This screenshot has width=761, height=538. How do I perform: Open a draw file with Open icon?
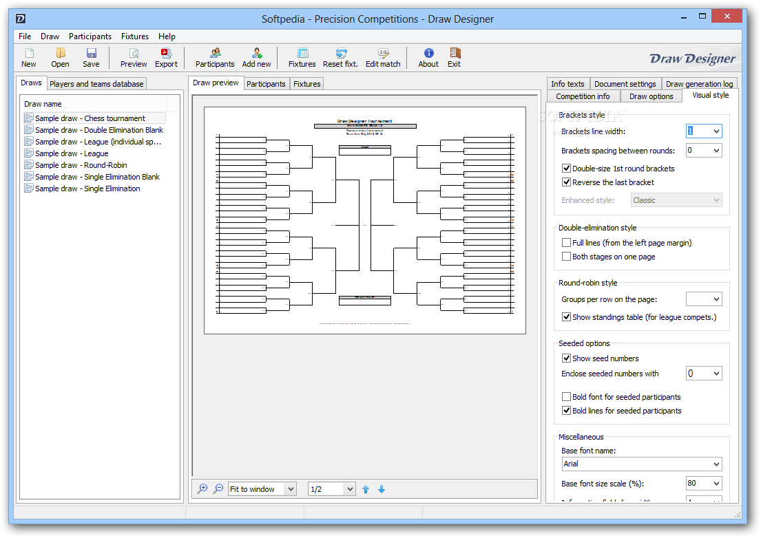coord(60,58)
